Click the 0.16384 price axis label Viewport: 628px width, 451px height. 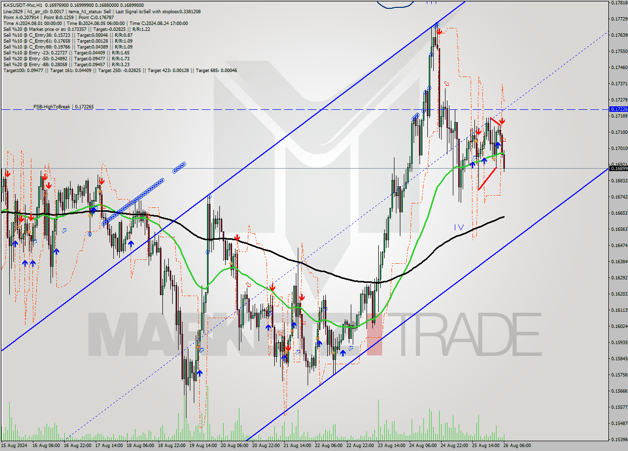(620, 262)
